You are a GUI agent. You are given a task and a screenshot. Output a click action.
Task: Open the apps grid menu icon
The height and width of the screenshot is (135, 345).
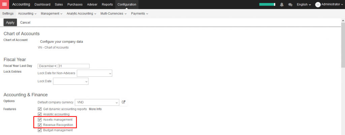point(4,4)
